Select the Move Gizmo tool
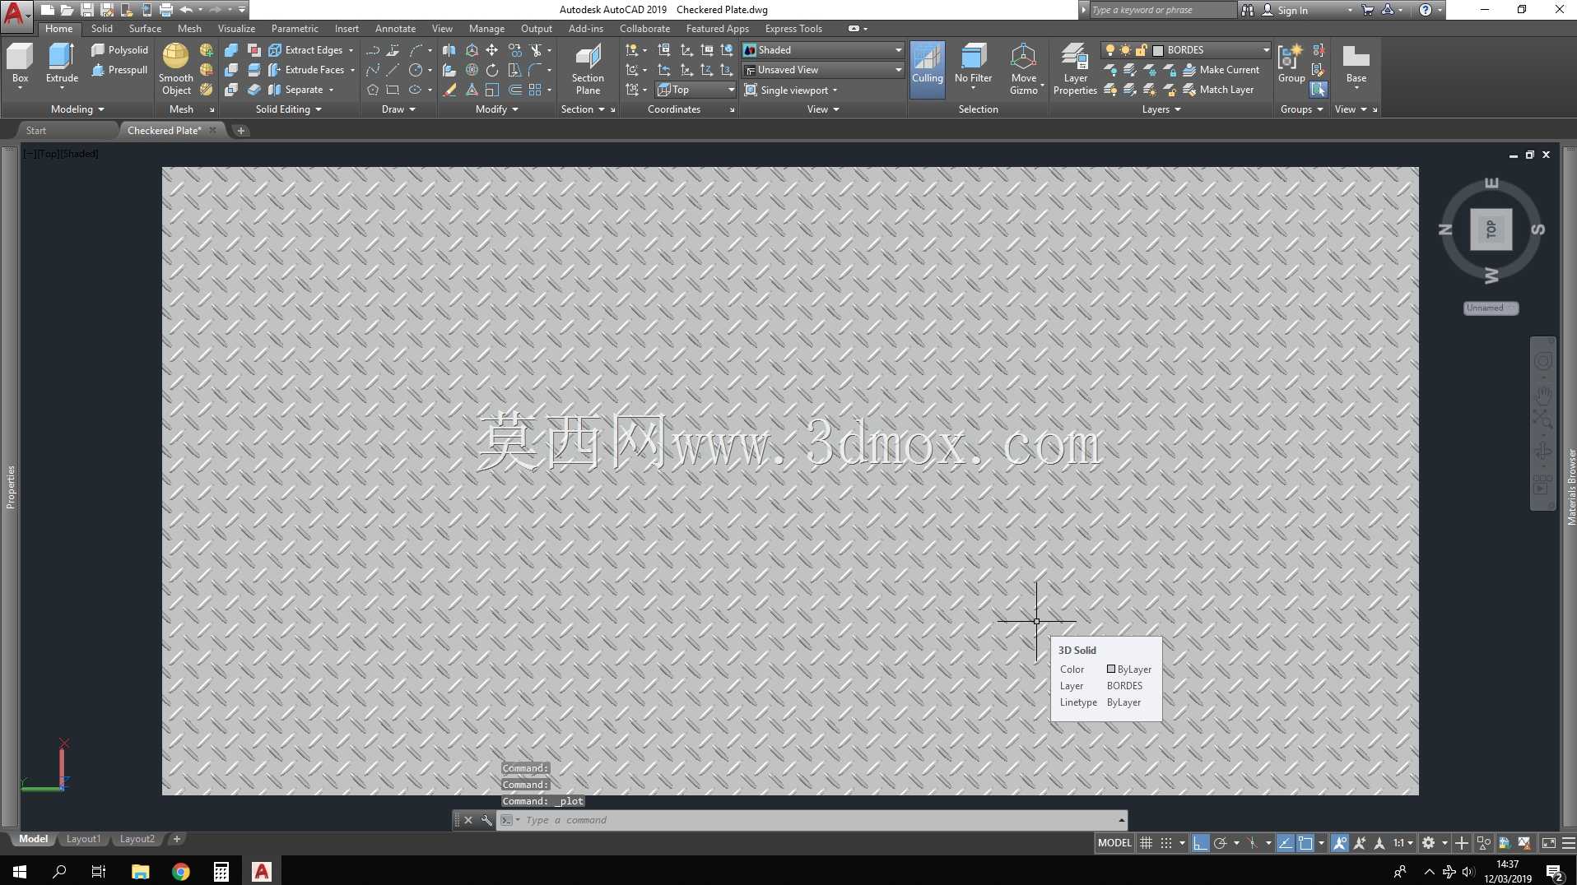Screen dimensions: 1577x885 tap(1024, 70)
